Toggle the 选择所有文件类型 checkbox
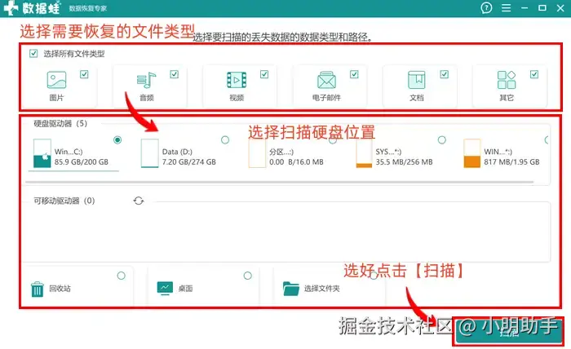The width and height of the screenshot is (571, 349). coord(33,54)
